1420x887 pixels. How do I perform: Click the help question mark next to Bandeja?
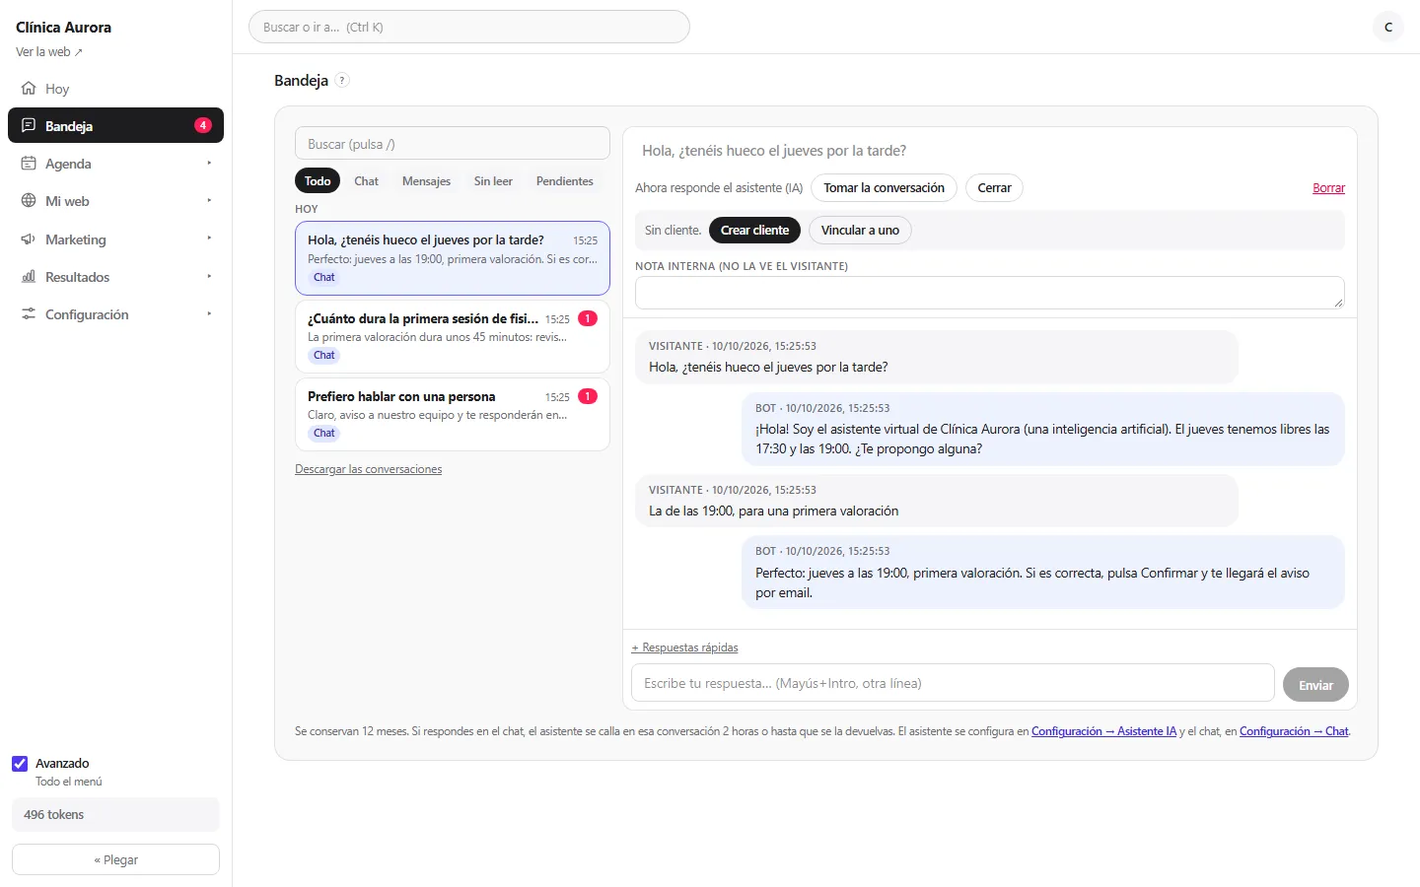[342, 81]
